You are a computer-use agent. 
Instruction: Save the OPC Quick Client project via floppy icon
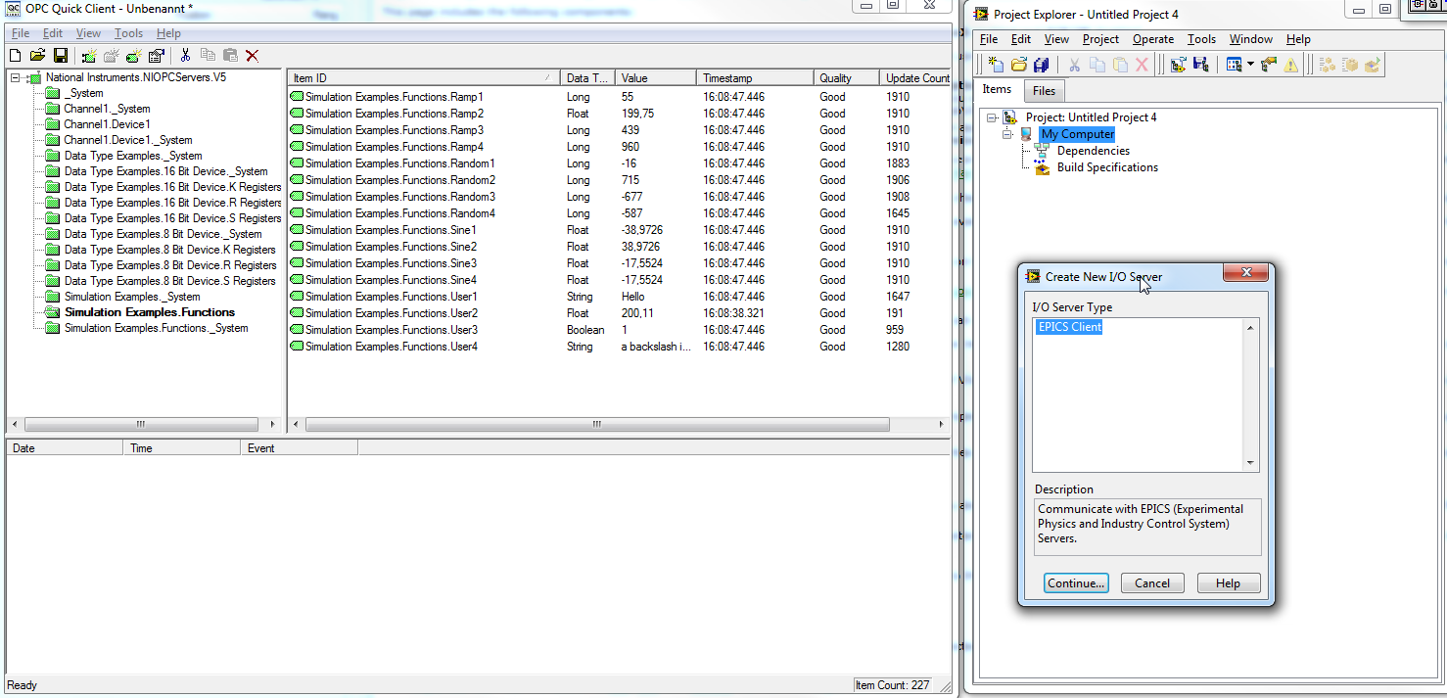tap(61, 56)
